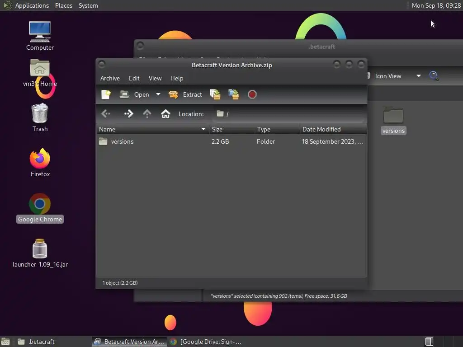Open the Help menu

[x=177, y=78]
